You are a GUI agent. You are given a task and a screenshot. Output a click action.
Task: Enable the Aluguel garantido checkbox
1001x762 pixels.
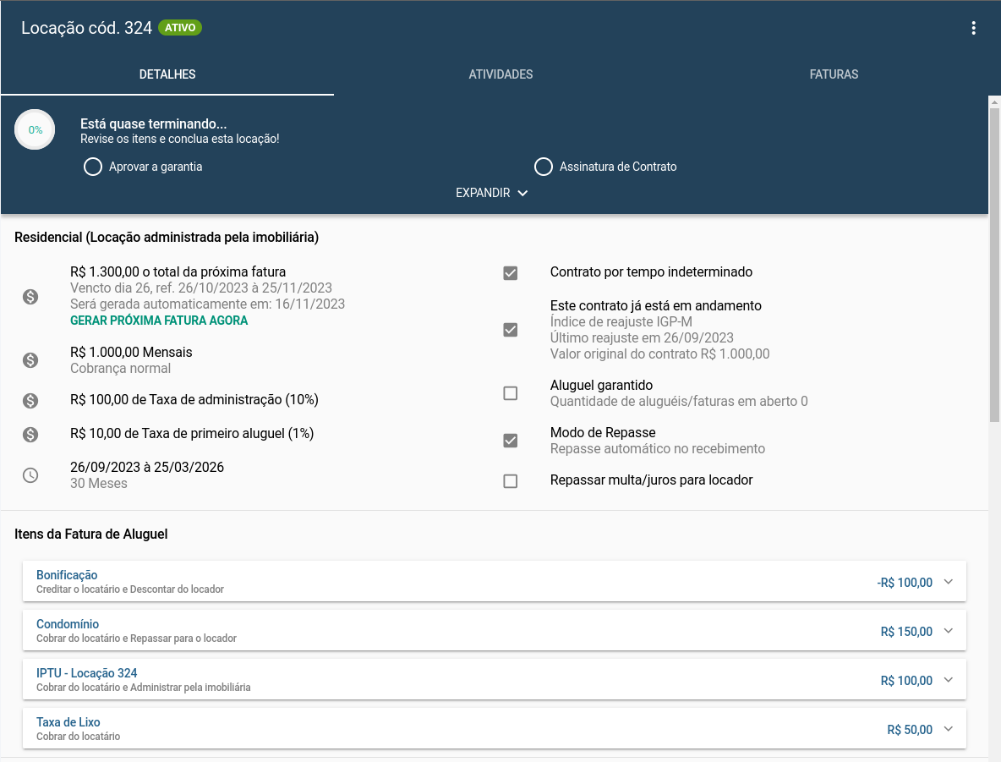510,392
